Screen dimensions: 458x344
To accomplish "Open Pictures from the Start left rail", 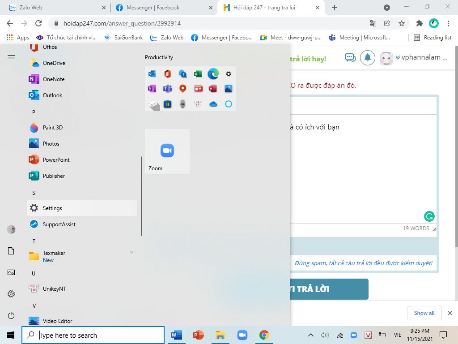I will 11,272.
